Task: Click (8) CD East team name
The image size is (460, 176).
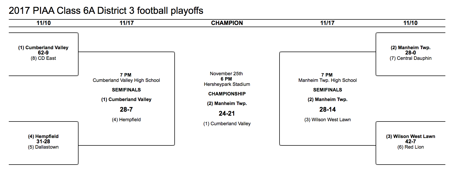Action: click(x=43, y=58)
